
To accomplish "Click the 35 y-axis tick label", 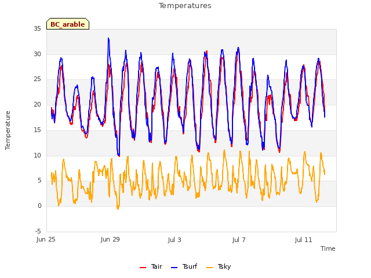I will point(37,29).
